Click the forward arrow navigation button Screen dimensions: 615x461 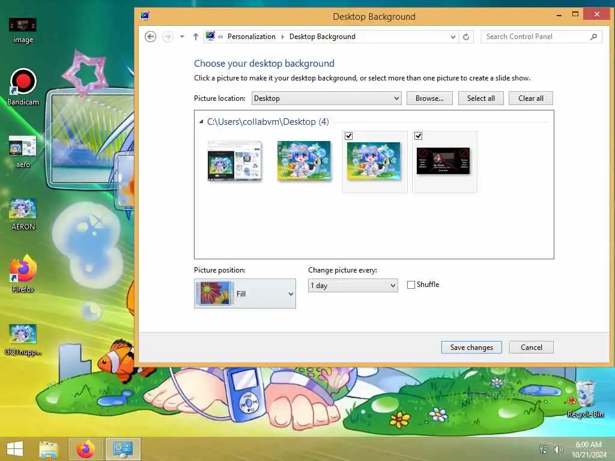[x=168, y=37]
